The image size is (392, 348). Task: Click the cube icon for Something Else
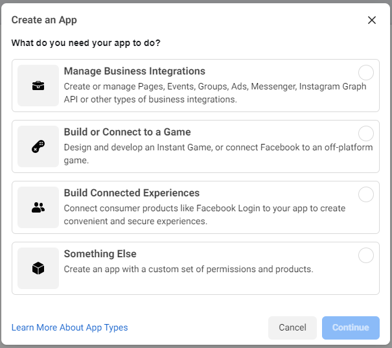38,268
